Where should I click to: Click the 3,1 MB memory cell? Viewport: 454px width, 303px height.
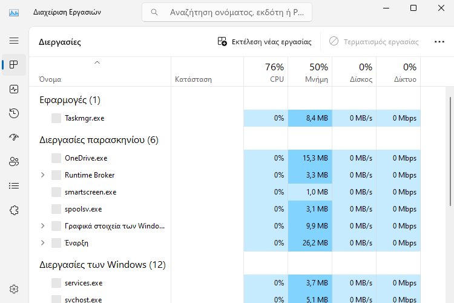point(310,209)
